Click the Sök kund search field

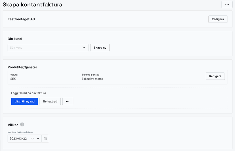(x=44, y=47)
